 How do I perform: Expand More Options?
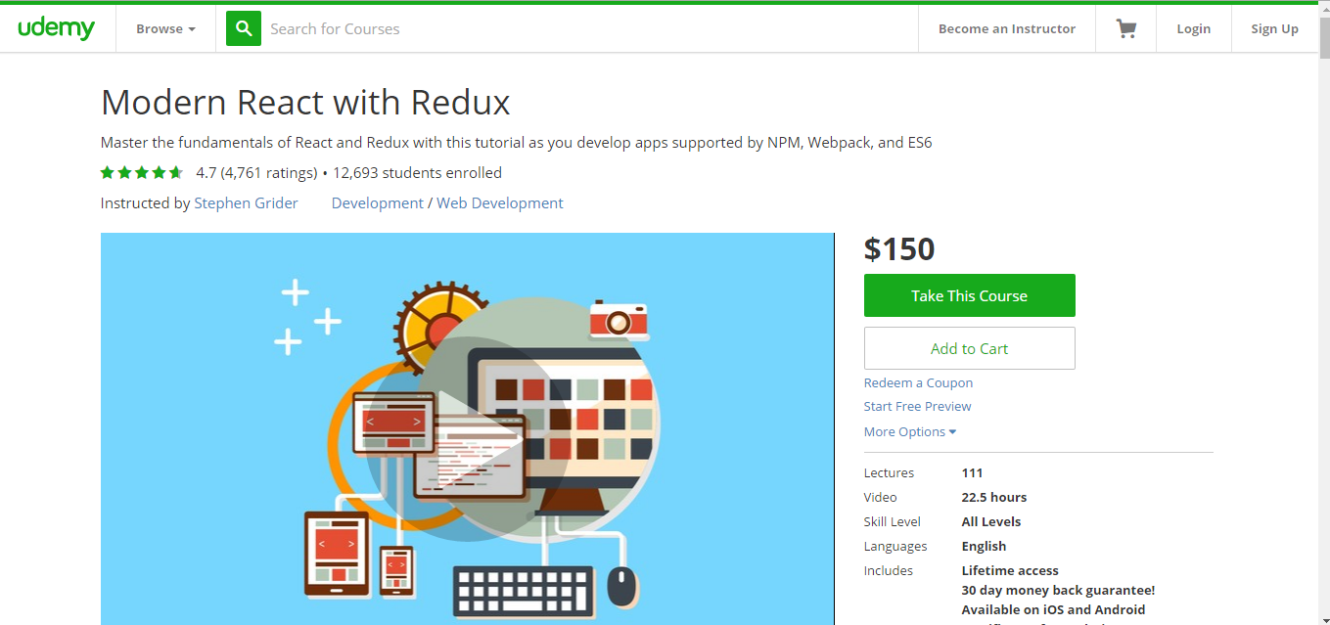pyautogui.click(x=908, y=431)
